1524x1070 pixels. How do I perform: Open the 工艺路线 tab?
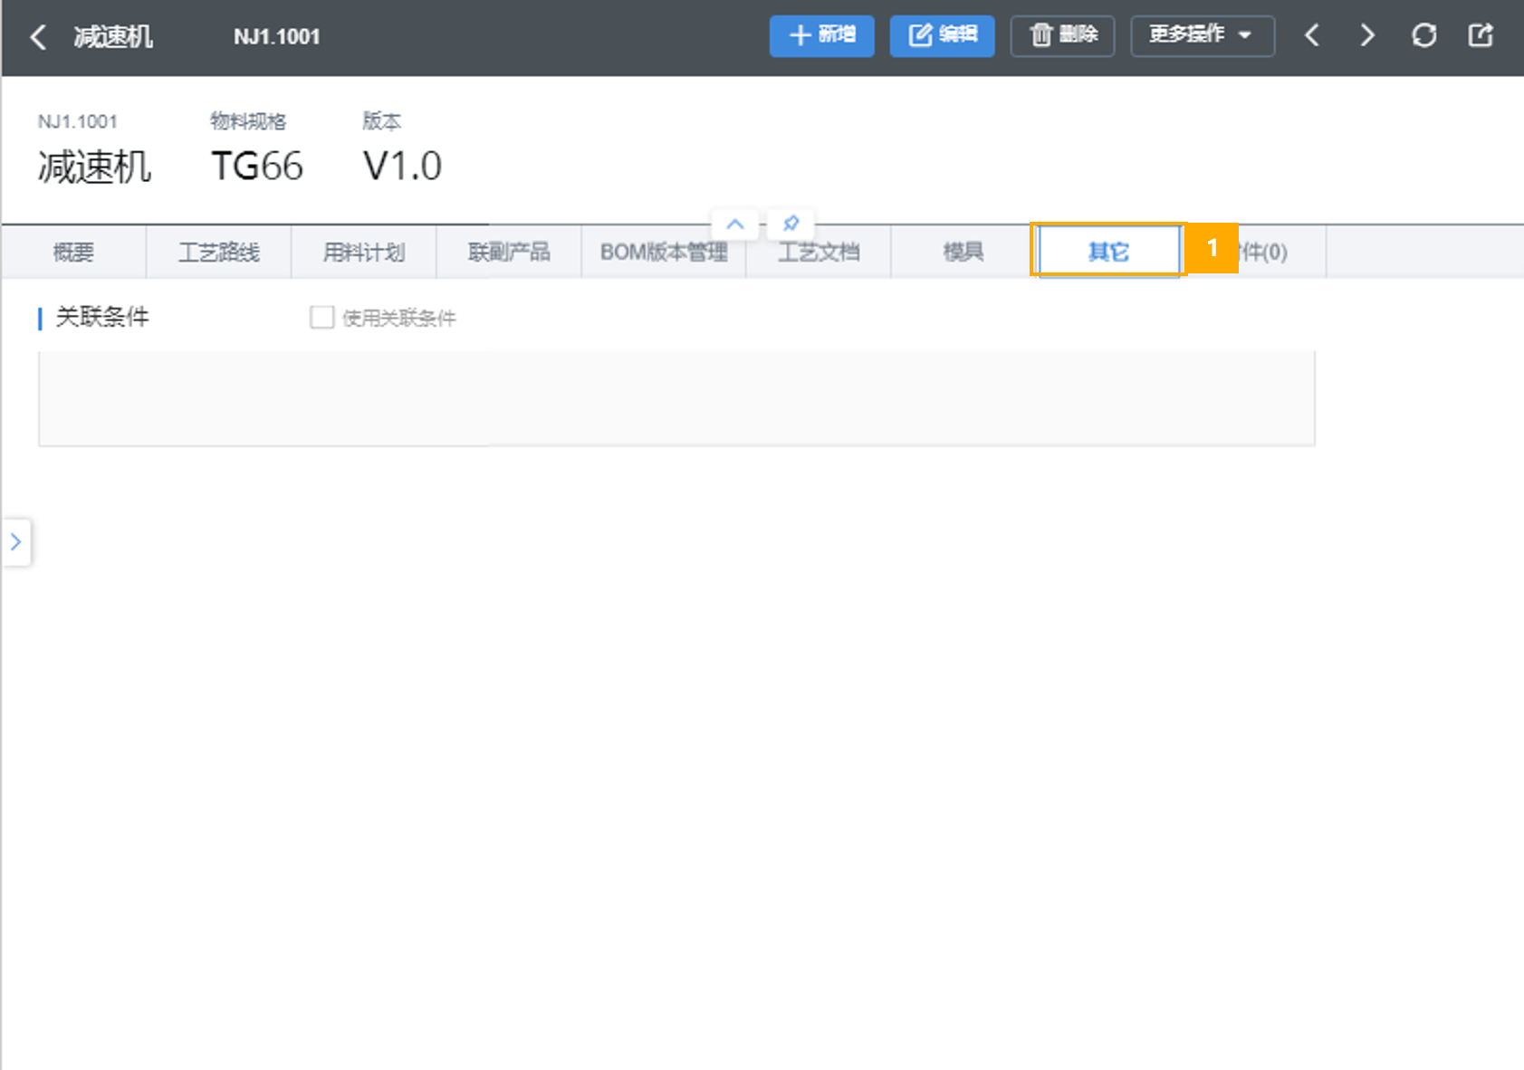218,252
